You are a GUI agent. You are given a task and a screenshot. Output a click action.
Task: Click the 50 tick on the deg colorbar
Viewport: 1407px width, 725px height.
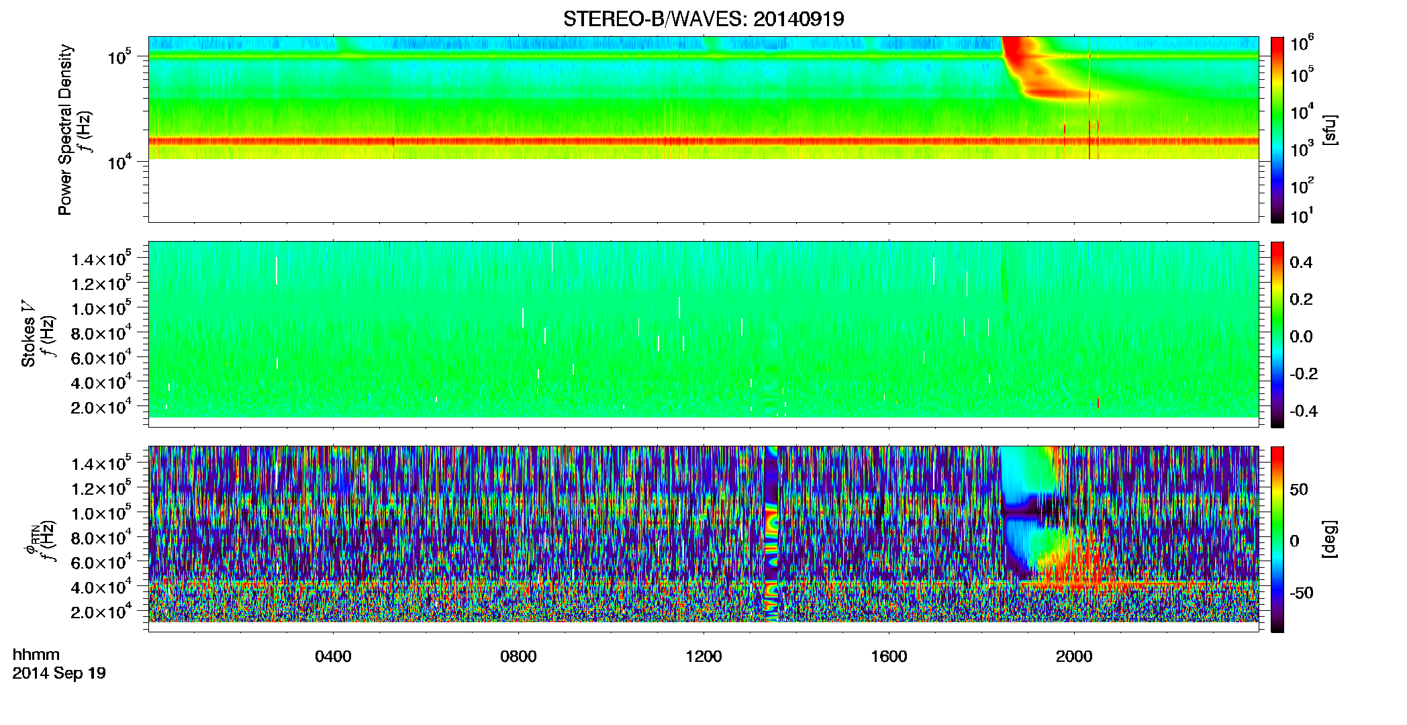pyautogui.click(x=1299, y=489)
